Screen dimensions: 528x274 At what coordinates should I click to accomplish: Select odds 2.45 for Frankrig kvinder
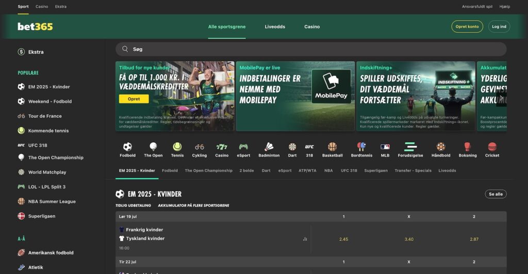coord(343,239)
